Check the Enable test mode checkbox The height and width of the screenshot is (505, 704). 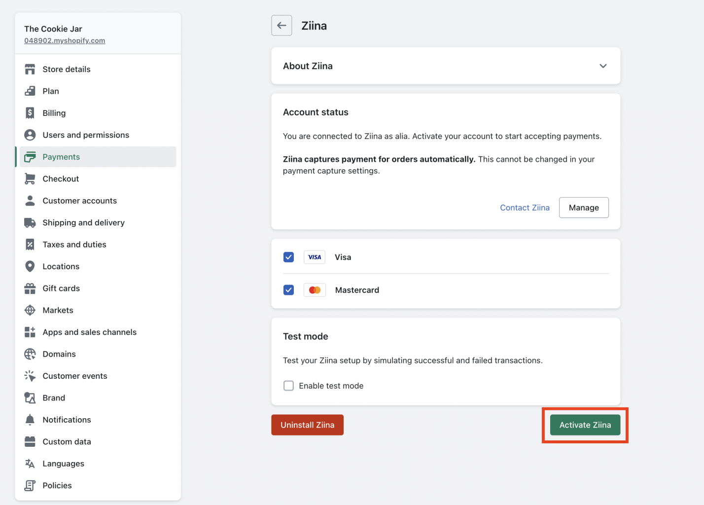(x=289, y=386)
